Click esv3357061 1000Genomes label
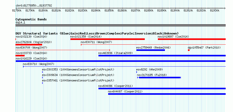Screen dimensions: 233x112 point(78,80)
